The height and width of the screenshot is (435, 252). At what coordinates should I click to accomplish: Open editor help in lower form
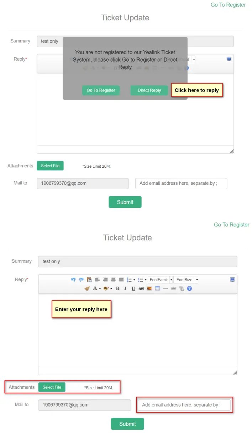(x=189, y=288)
